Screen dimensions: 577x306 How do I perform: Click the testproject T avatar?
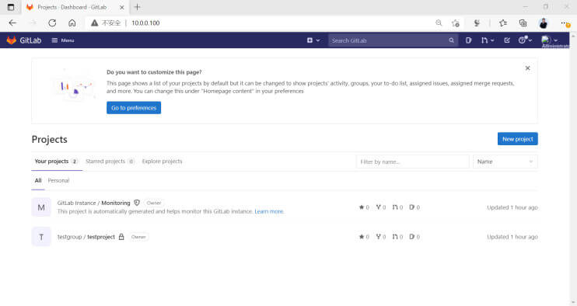(x=41, y=237)
